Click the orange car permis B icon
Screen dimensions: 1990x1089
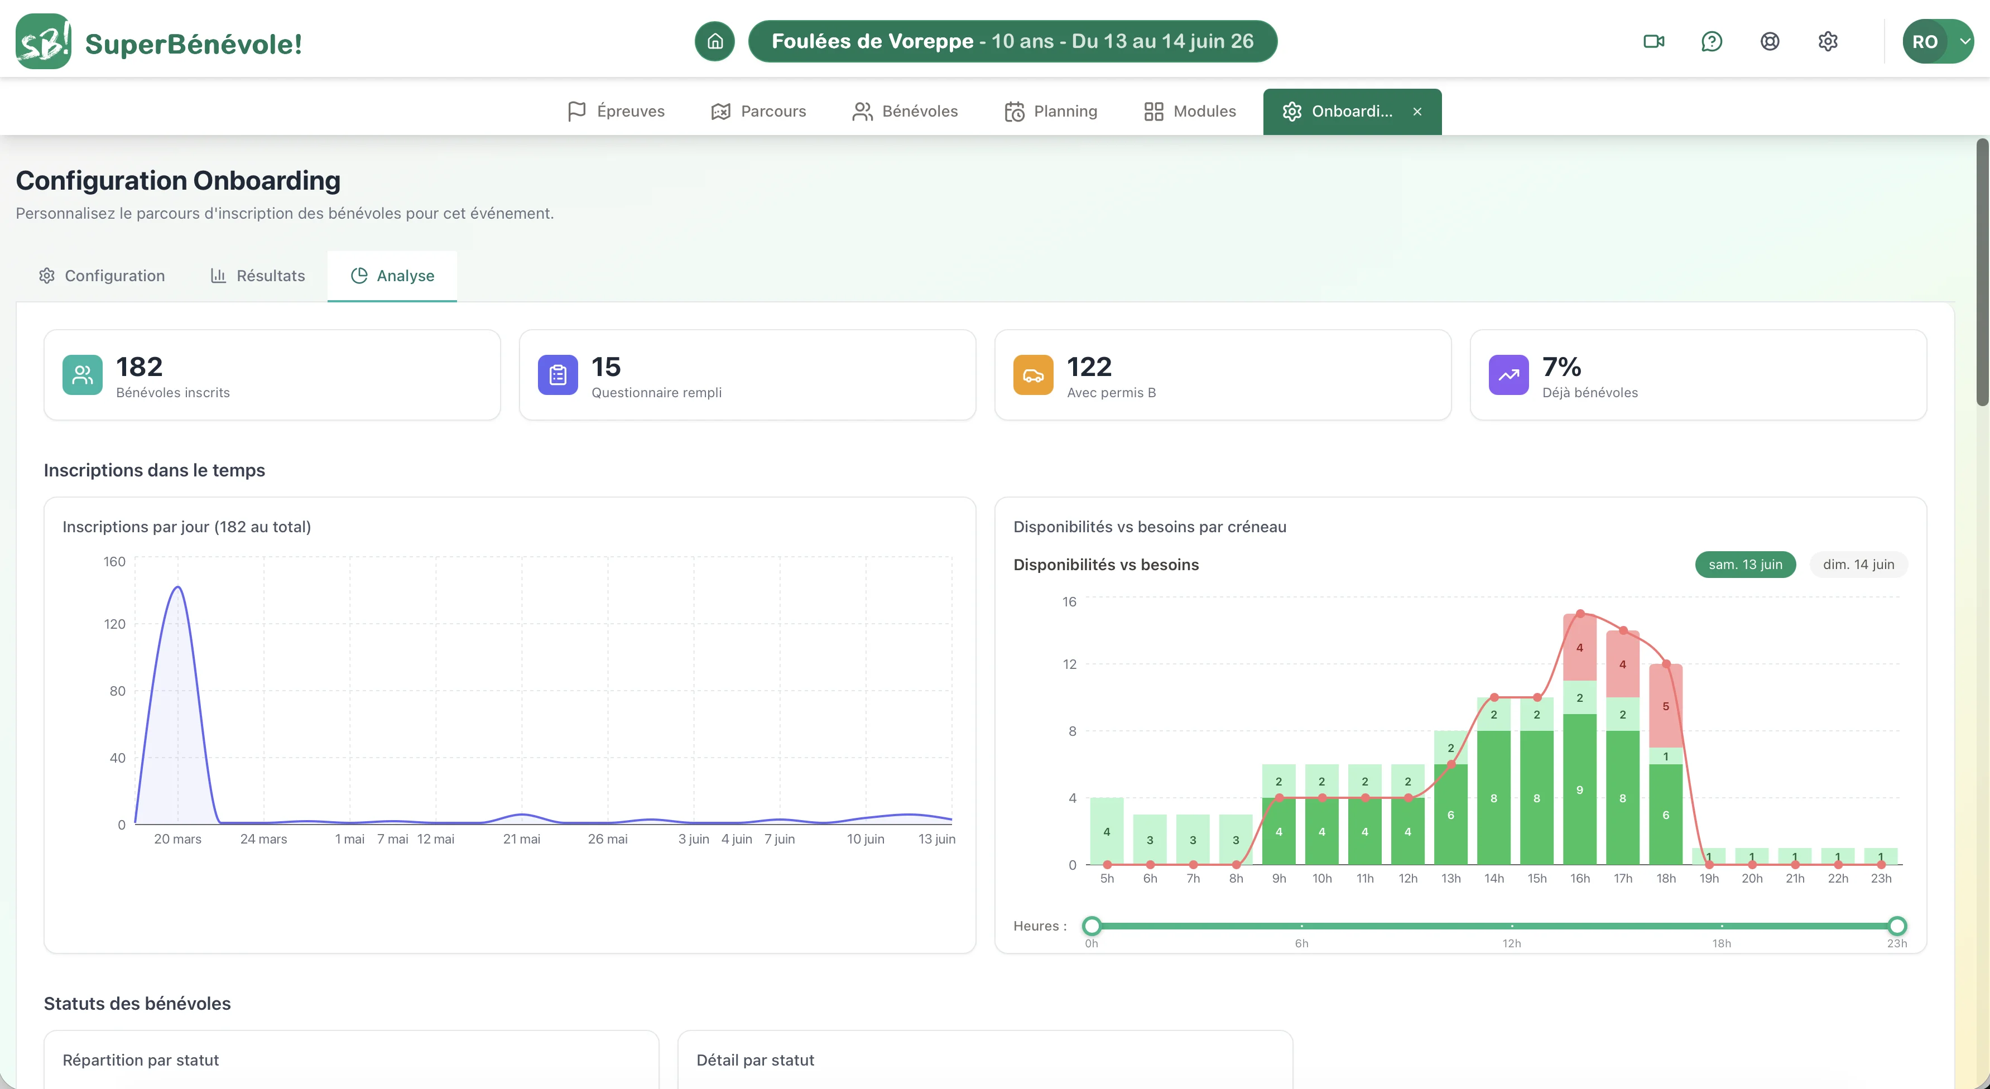pyautogui.click(x=1033, y=374)
